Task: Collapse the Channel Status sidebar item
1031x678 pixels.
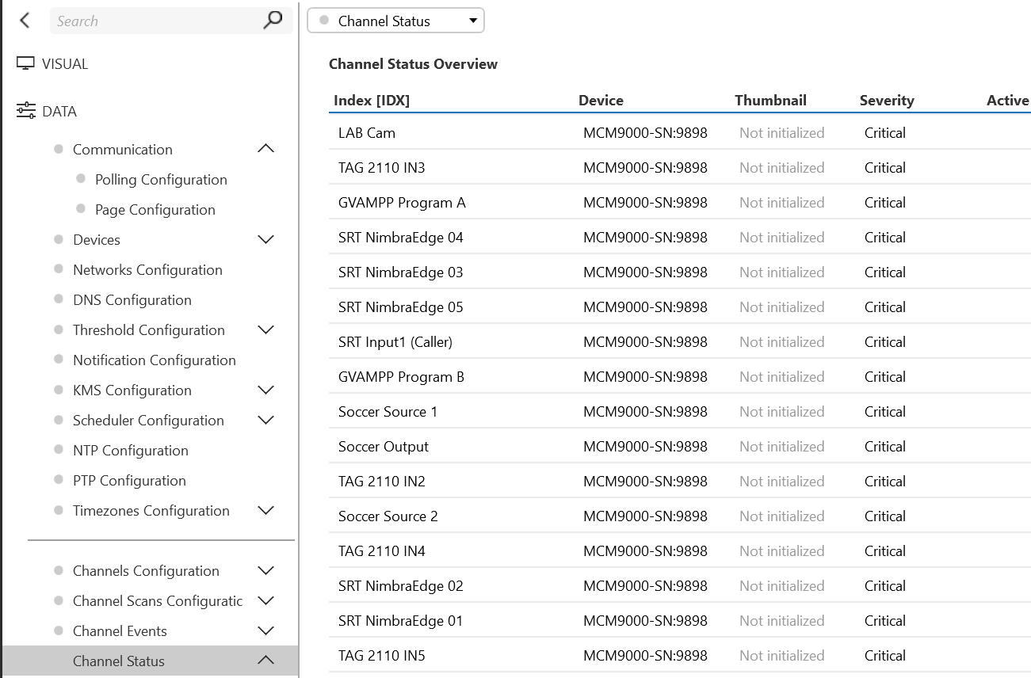Action: (266, 661)
